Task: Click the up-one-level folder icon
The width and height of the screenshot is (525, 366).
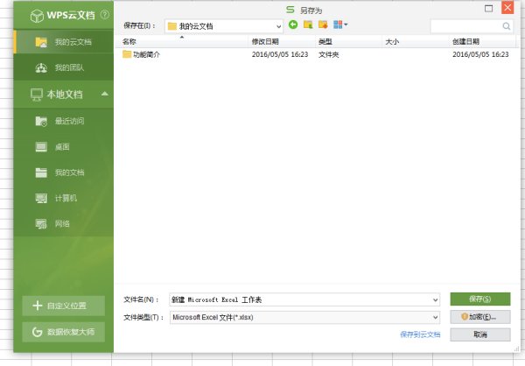Action: click(x=308, y=25)
